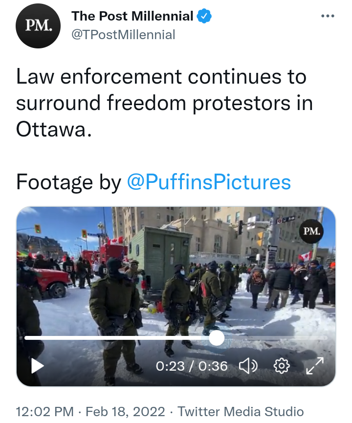
Task: Click The Post Millennial display name
Action: point(132,16)
